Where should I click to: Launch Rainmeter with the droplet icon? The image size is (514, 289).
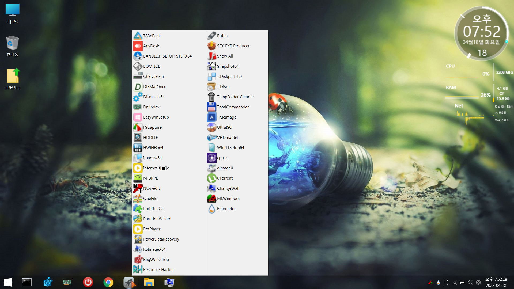[211, 209]
